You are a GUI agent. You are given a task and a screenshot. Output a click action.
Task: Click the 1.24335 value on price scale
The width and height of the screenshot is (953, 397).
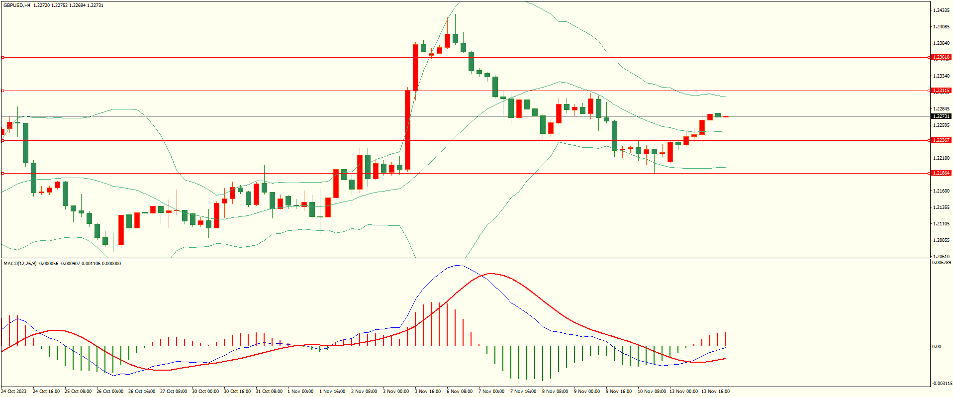(x=941, y=10)
